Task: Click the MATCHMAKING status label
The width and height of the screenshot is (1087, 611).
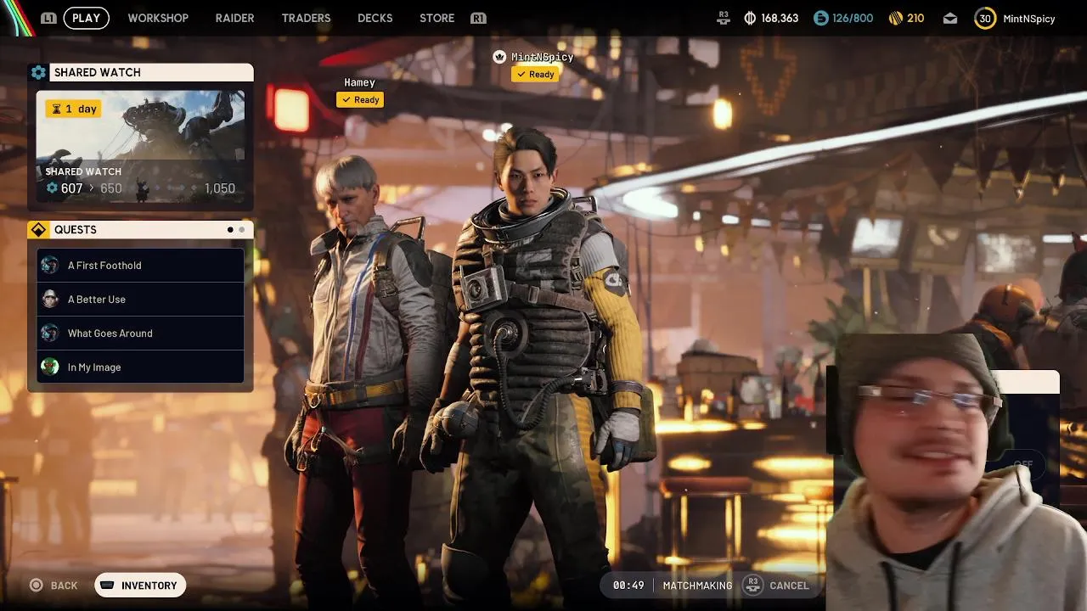Action: tap(697, 586)
